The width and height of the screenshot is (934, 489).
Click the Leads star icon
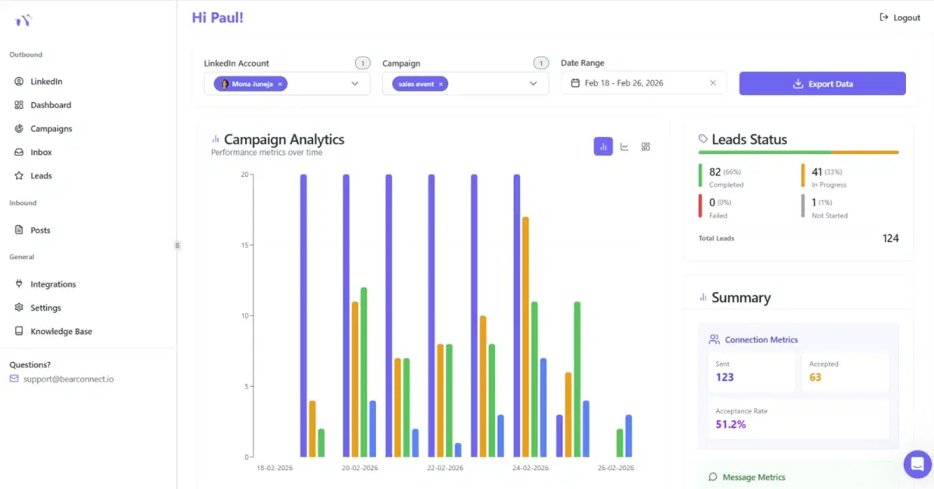click(19, 175)
